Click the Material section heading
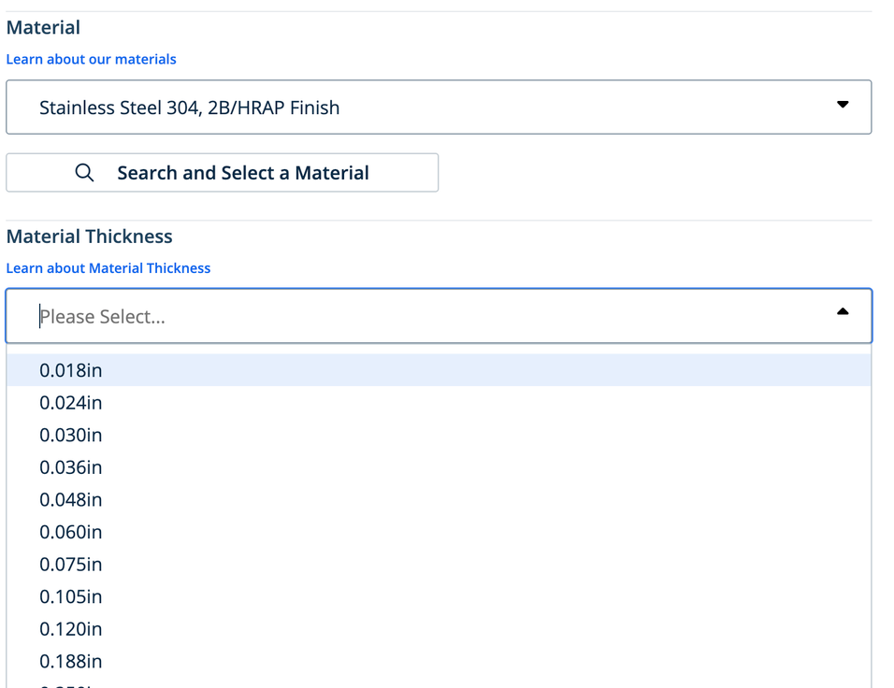The width and height of the screenshot is (894, 688). point(43,28)
